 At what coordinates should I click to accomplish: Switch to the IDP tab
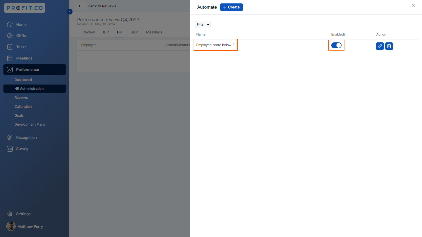coord(106,32)
